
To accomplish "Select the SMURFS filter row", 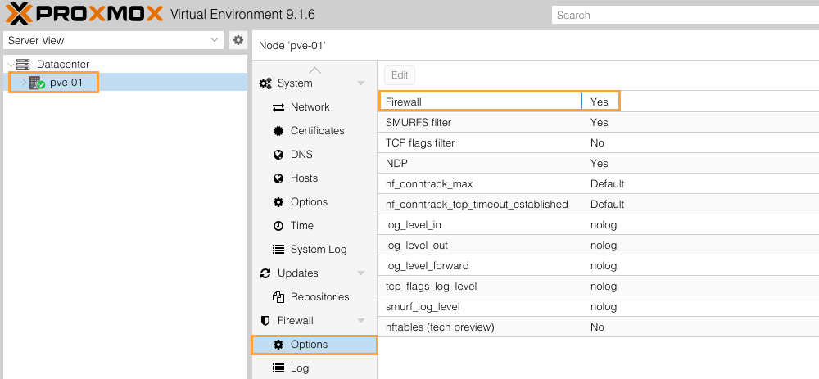I will click(x=598, y=122).
